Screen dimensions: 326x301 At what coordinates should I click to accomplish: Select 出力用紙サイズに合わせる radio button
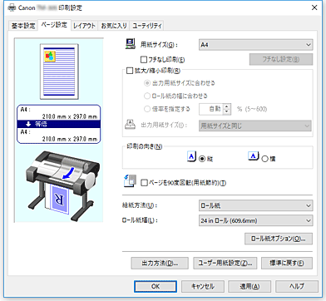pos(147,83)
